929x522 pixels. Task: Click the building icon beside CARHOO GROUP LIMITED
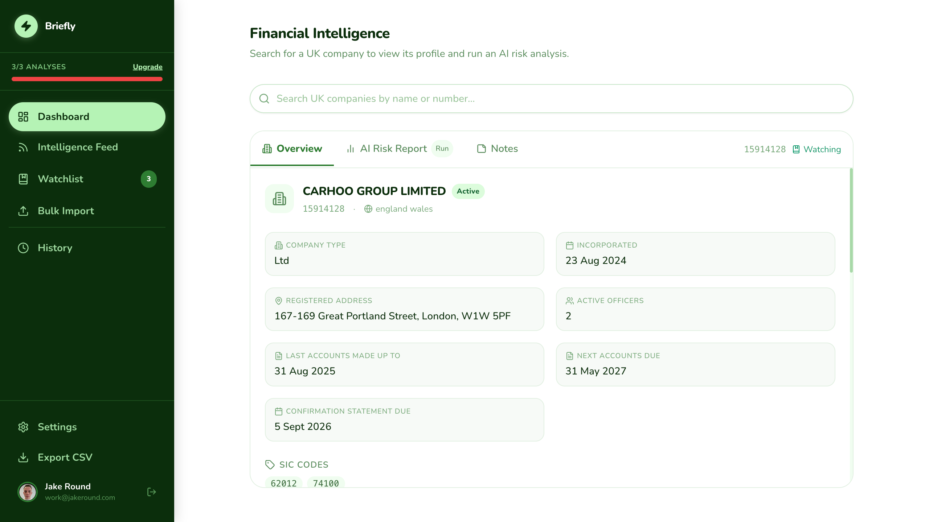[x=279, y=198]
